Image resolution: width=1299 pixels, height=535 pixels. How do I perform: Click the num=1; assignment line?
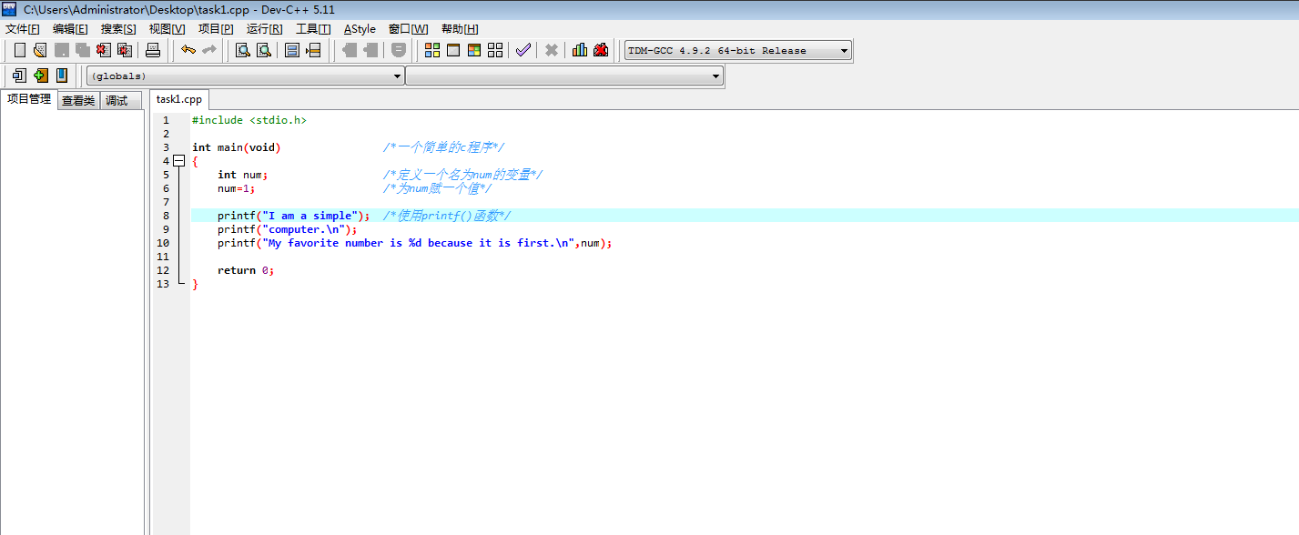pos(237,188)
